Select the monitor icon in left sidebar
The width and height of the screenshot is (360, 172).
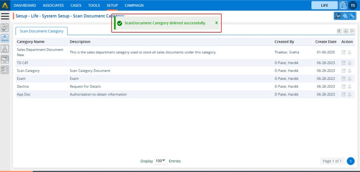5,59
